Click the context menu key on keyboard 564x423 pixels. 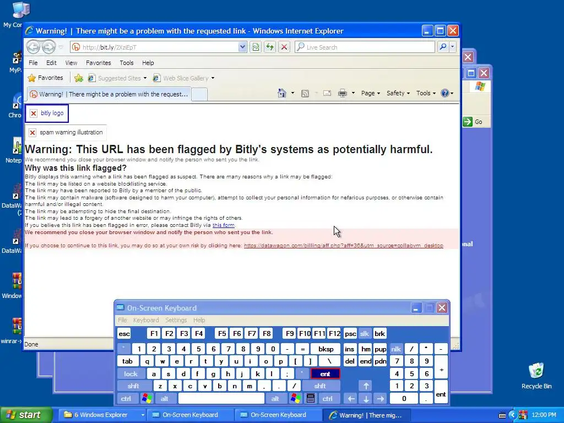(311, 399)
